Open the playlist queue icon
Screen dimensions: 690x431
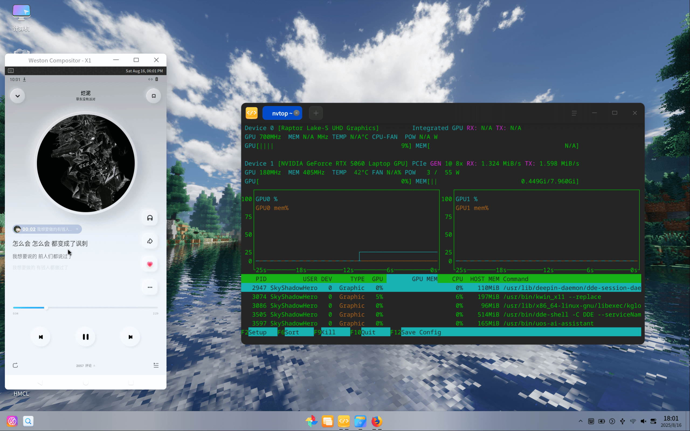pyautogui.click(x=156, y=365)
